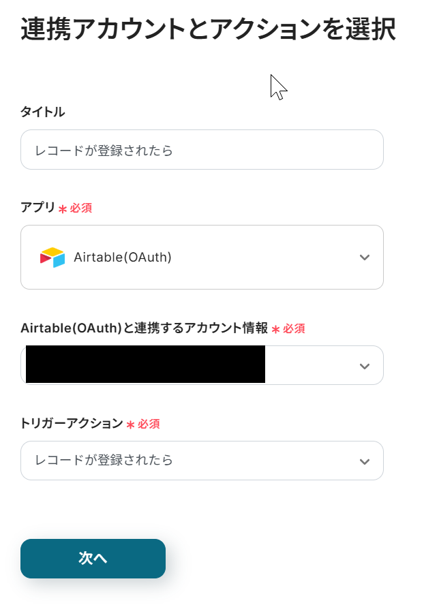This screenshot has height=605, width=439.
Task: Expand the アプリ dropdown chevron
Action: click(x=365, y=258)
